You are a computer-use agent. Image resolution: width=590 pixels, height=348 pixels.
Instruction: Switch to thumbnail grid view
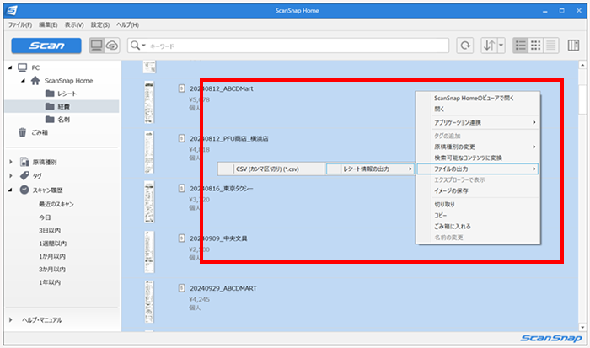536,46
